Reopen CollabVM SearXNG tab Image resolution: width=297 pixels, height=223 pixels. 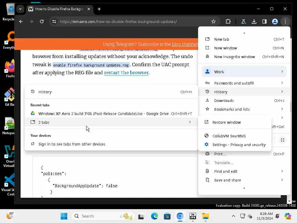tap(235, 136)
